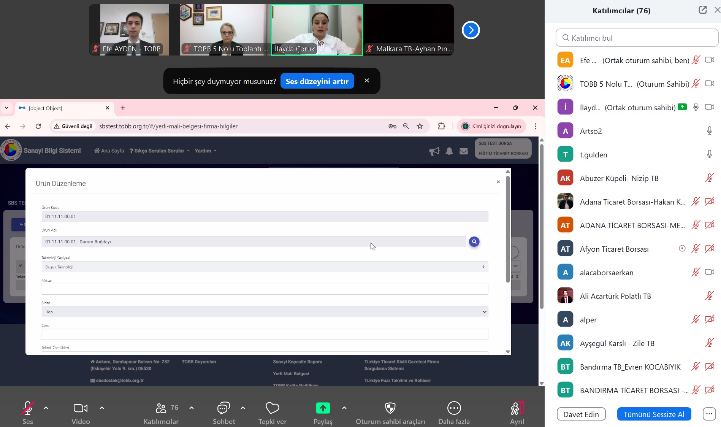Click the Güvenli değil site info chip
Viewport: 721px width, 427px height.
73,126
